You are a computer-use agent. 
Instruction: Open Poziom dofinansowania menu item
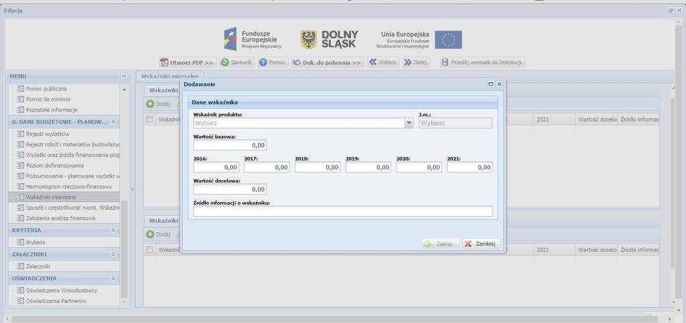[54, 165]
